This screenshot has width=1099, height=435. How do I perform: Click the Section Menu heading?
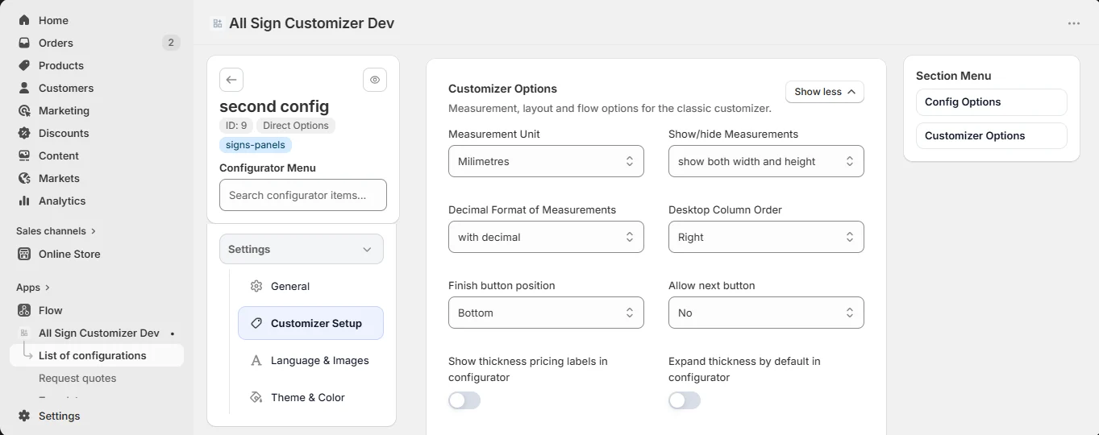coord(954,76)
